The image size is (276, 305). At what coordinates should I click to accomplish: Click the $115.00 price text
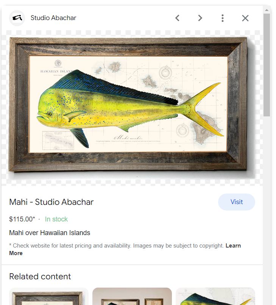[x=22, y=219]
